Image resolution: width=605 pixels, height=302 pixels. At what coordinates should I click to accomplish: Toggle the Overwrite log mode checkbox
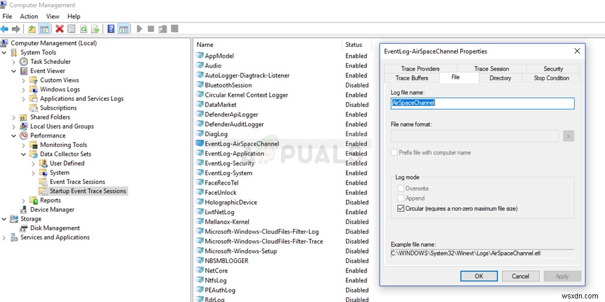tap(401, 188)
